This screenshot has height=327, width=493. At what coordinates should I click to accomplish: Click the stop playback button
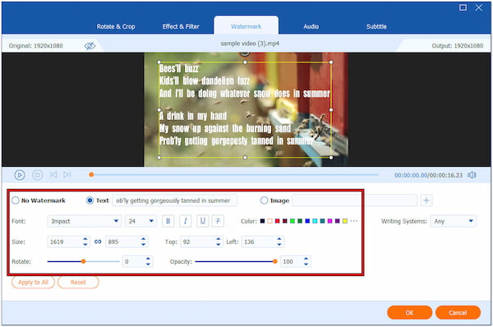[x=38, y=175]
